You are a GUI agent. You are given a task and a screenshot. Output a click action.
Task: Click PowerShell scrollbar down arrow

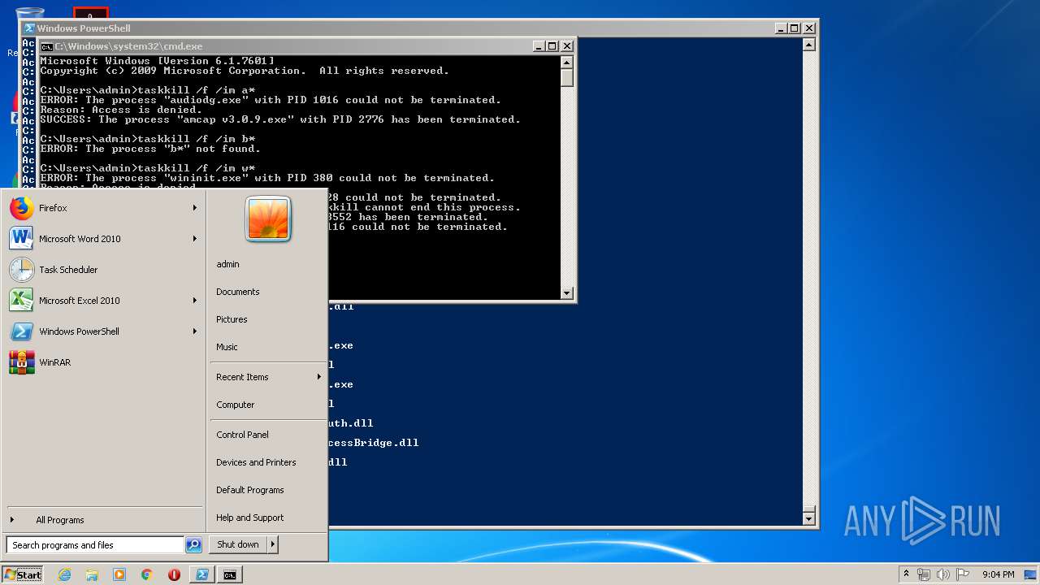(x=808, y=518)
